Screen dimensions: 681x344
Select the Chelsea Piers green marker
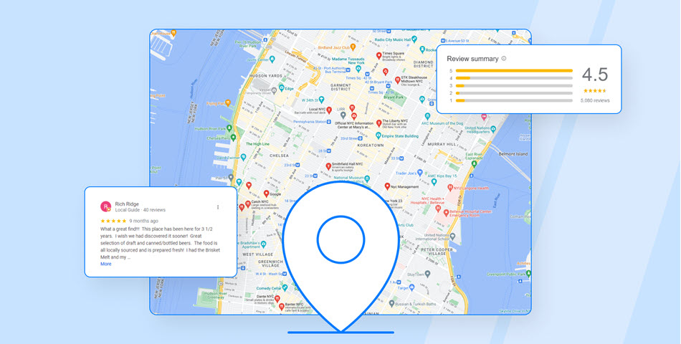click(234, 138)
